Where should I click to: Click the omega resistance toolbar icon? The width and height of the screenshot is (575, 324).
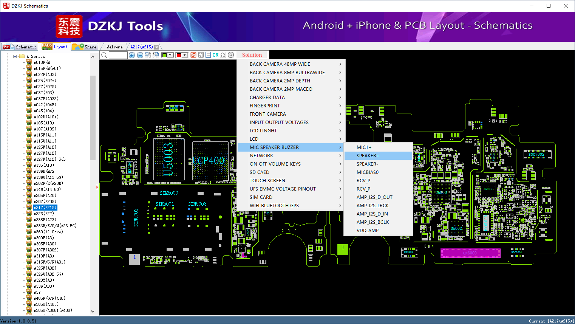[223, 55]
